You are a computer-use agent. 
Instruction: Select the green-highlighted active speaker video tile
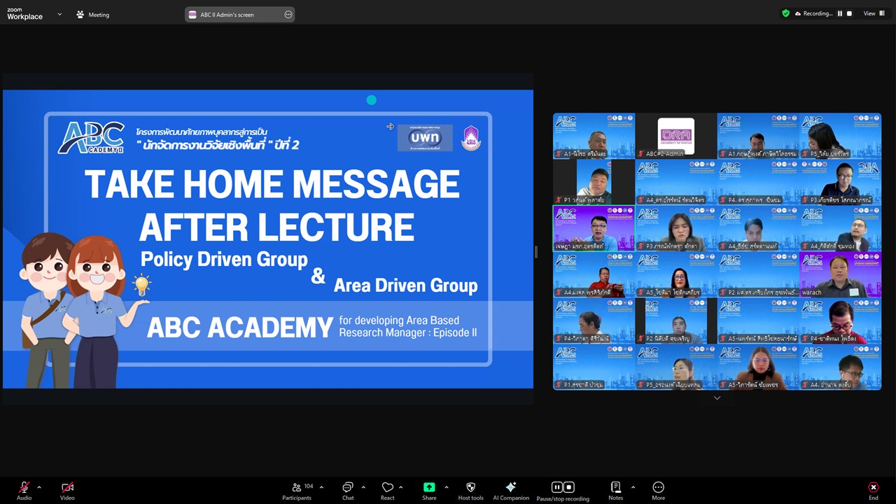[594, 228]
